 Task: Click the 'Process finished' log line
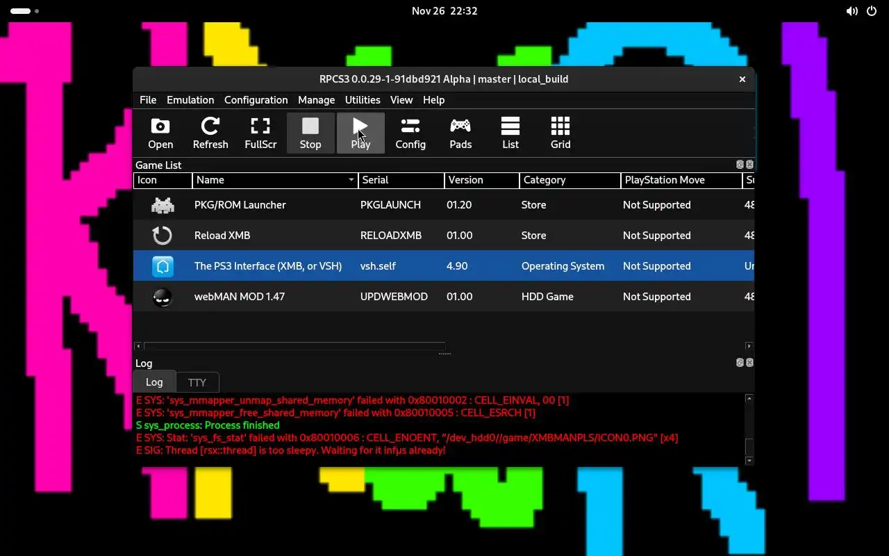coord(208,425)
